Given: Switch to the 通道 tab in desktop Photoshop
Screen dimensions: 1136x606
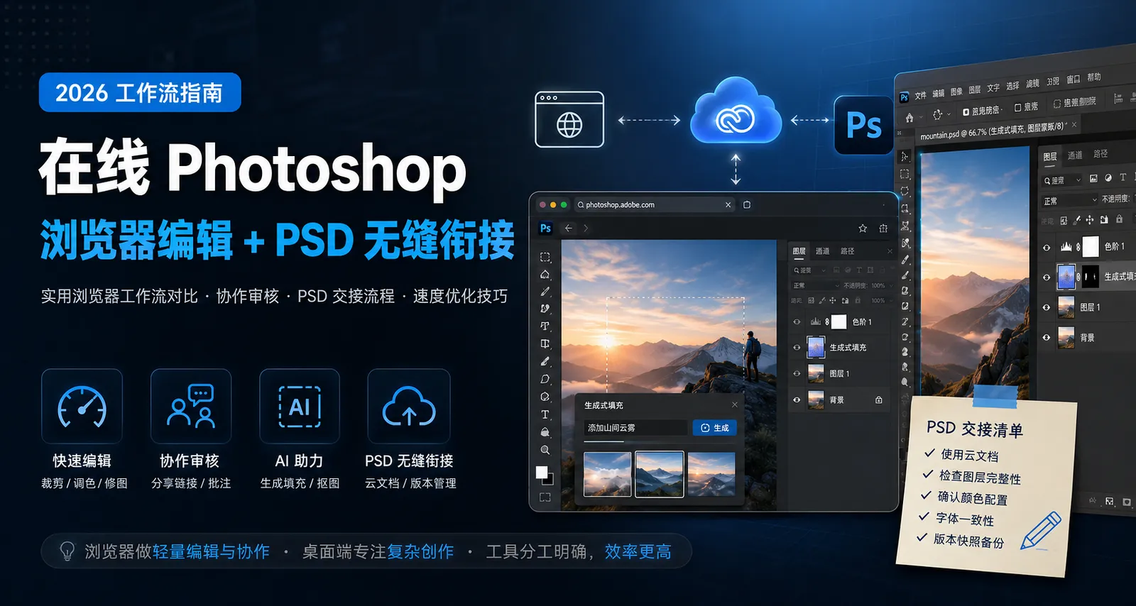Looking at the screenshot, I should pyautogui.click(x=1075, y=155).
